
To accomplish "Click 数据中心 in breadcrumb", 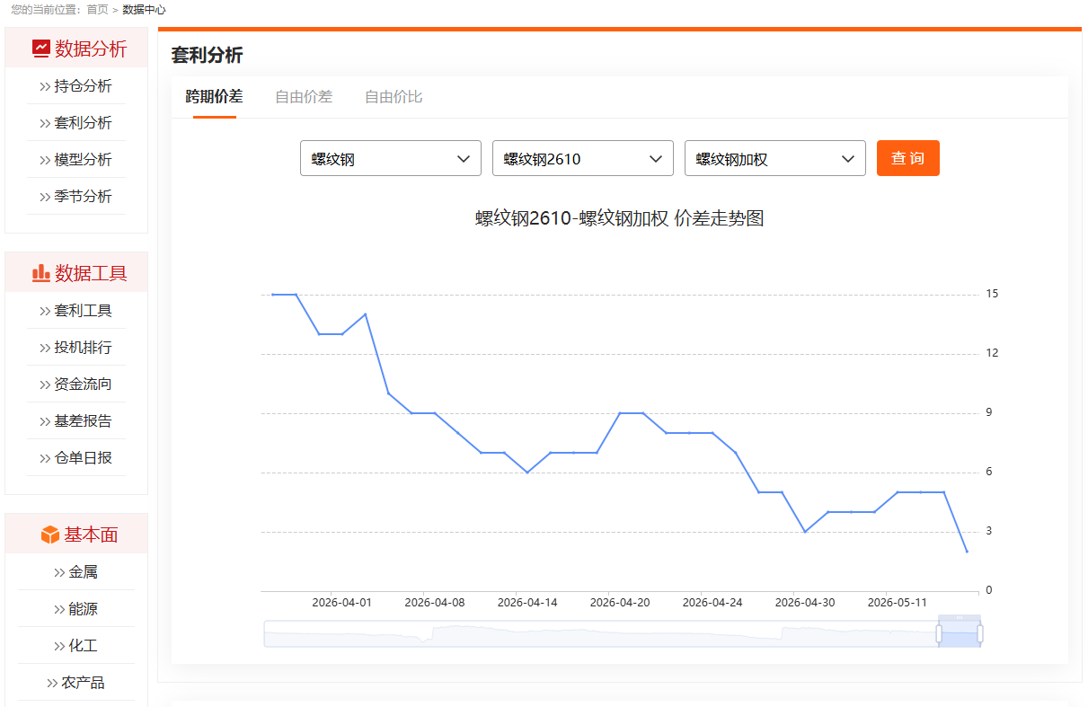I will coord(144,9).
